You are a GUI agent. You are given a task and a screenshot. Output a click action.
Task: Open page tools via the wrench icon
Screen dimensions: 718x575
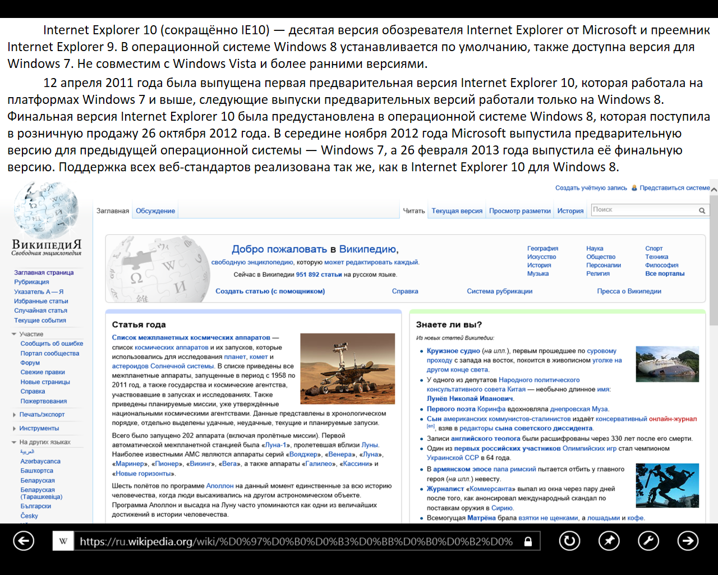648,541
